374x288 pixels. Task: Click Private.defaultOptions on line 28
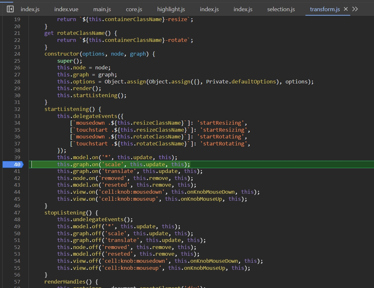pos(241,82)
